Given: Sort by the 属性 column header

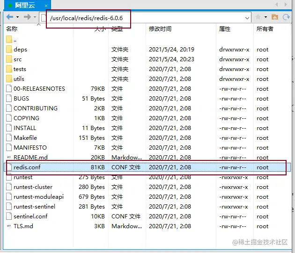Looking at the screenshot, I should (x=225, y=29).
